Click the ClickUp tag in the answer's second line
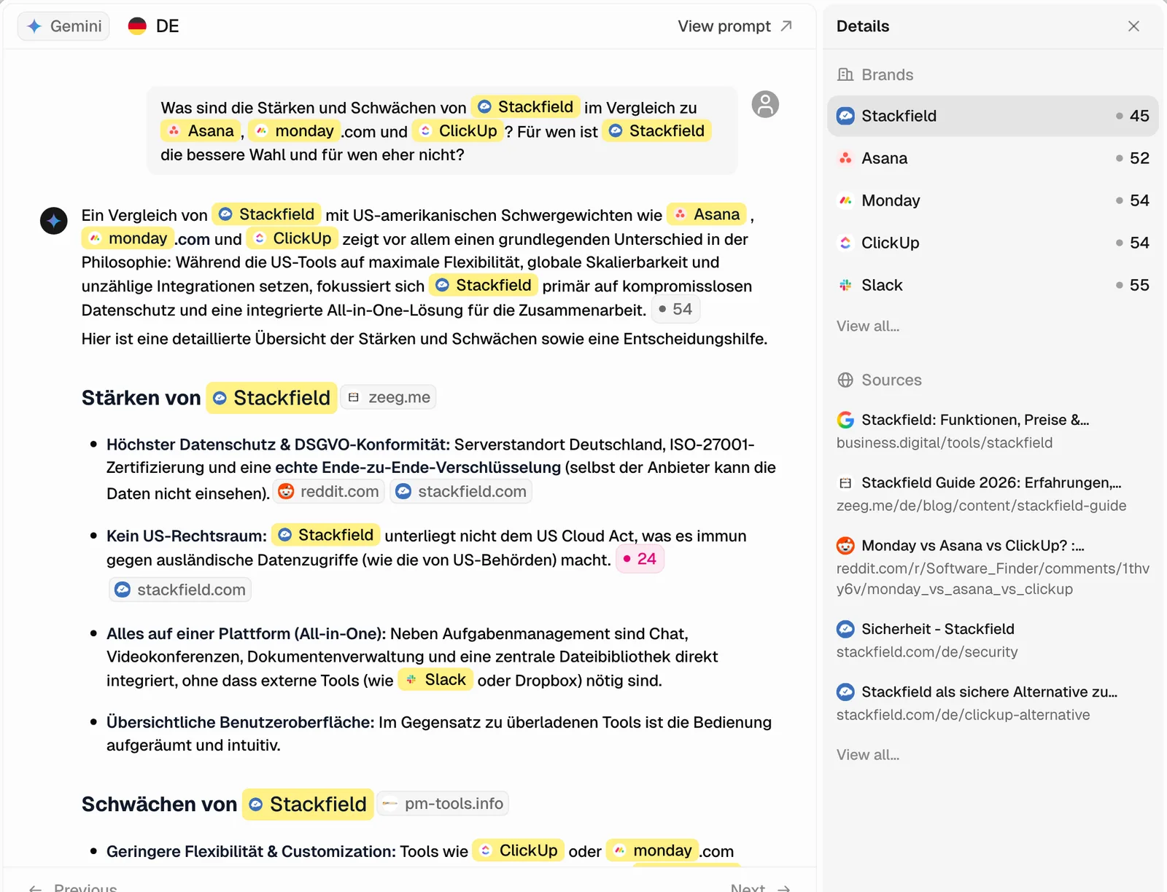This screenshot has height=892, width=1167. (x=292, y=238)
